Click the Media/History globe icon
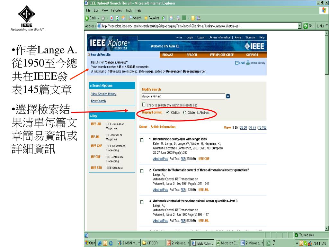This screenshot has height=247, width=329. (x=164, y=18)
